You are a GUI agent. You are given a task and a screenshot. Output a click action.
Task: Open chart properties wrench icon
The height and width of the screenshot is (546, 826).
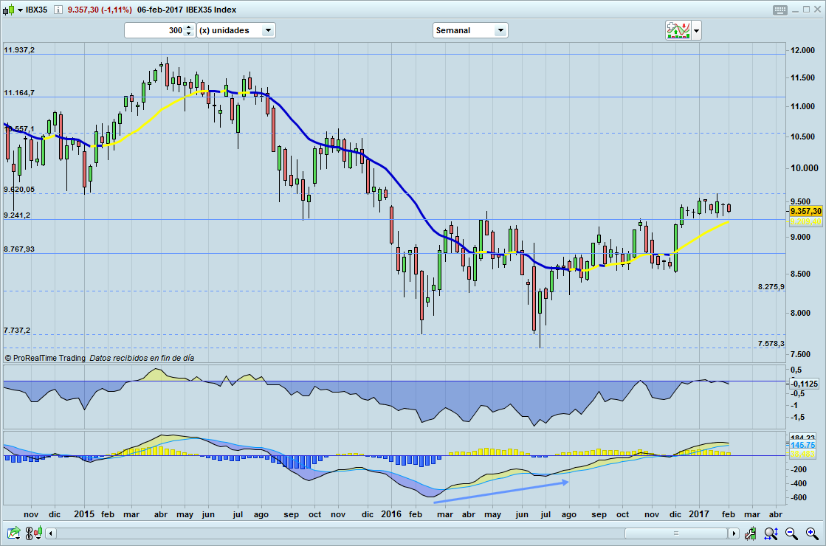751,533
